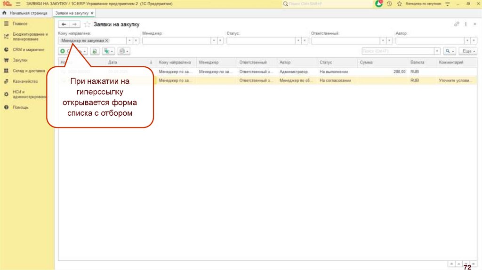Switch to Начальная страница tab
The height and width of the screenshot is (270, 482).
coord(28,14)
